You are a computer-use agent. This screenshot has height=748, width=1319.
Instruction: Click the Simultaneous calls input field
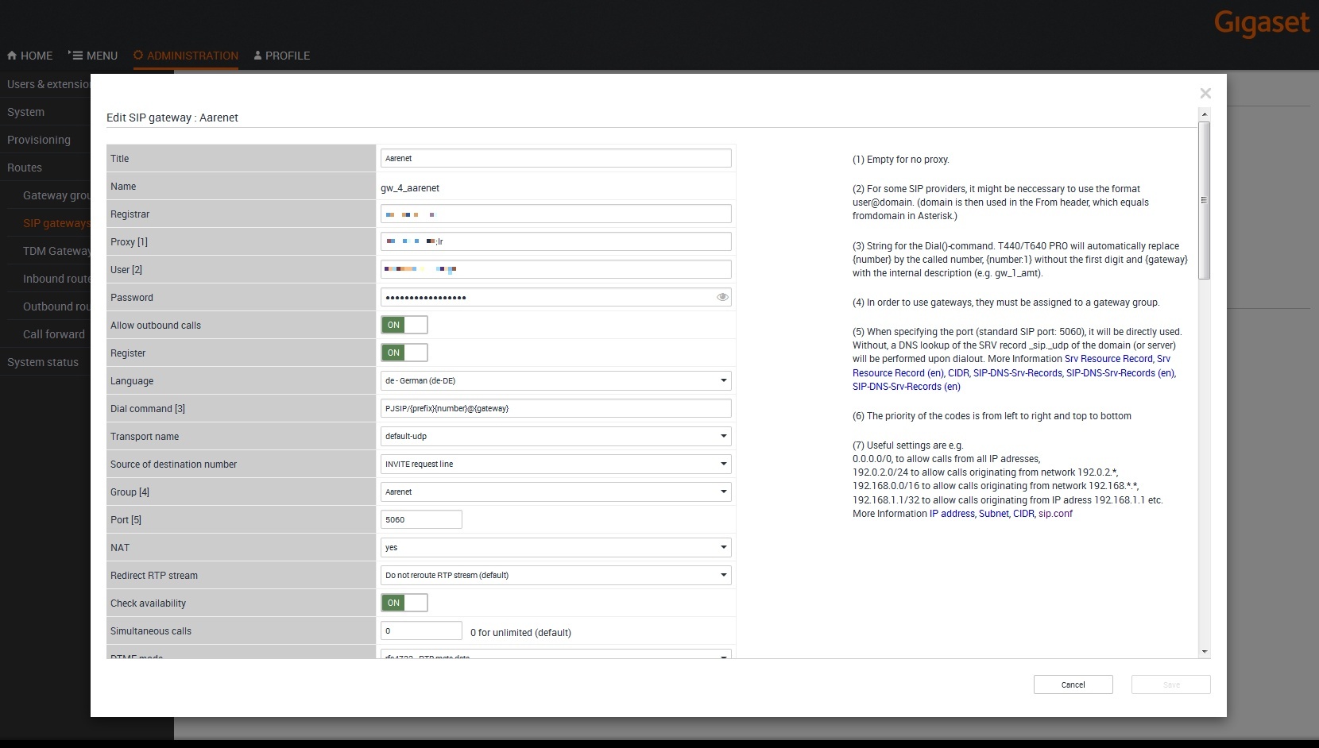[x=421, y=630]
